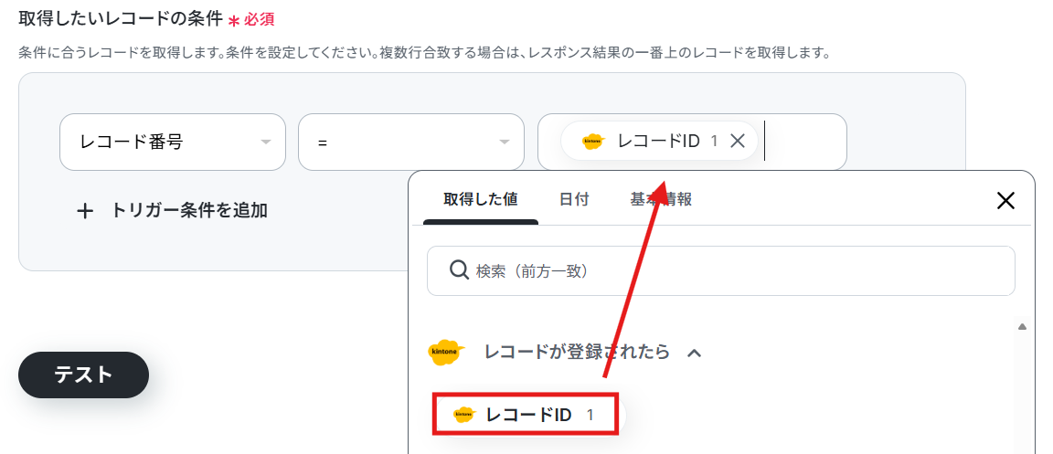Open the レコード番号 field dropdown

(x=173, y=142)
